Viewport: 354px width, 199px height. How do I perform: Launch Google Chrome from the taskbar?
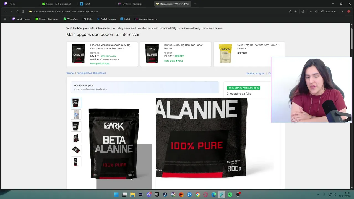(197, 195)
